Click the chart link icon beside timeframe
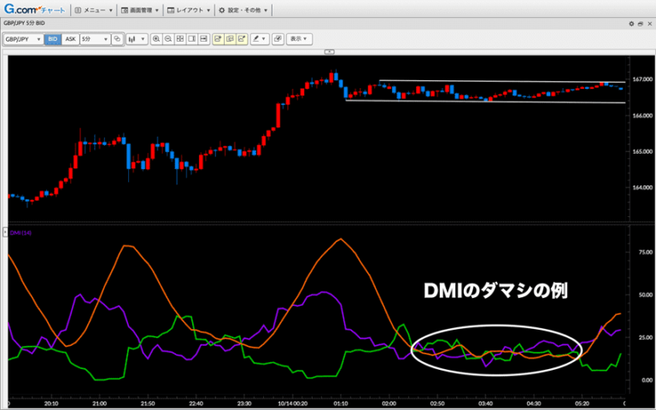656x410 pixels. click(117, 39)
